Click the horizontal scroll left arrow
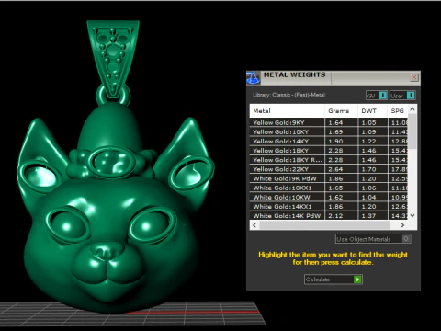The width and height of the screenshot is (441, 331). [254, 225]
